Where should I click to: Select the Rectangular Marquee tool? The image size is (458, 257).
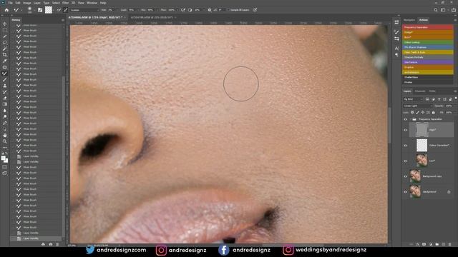[5, 30]
